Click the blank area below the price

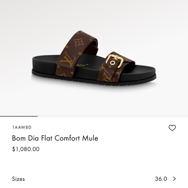[x=94, y=162]
